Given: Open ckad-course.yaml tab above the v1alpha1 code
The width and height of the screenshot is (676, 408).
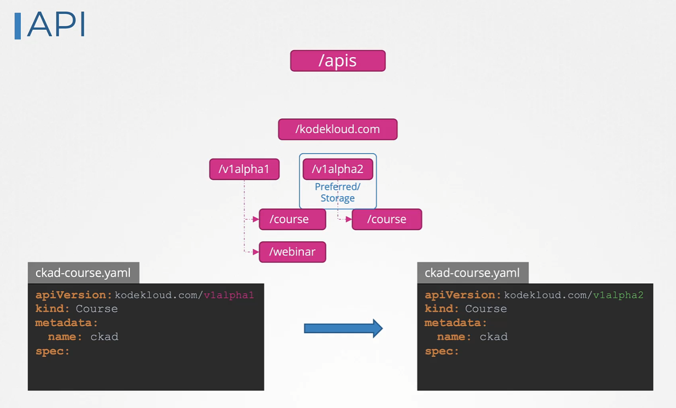Looking at the screenshot, I should 83,273.
